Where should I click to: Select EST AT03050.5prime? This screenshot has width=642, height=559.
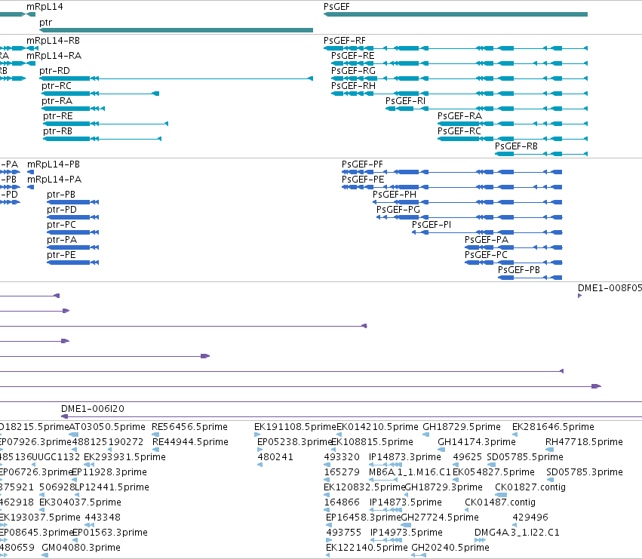tap(74, 435)
